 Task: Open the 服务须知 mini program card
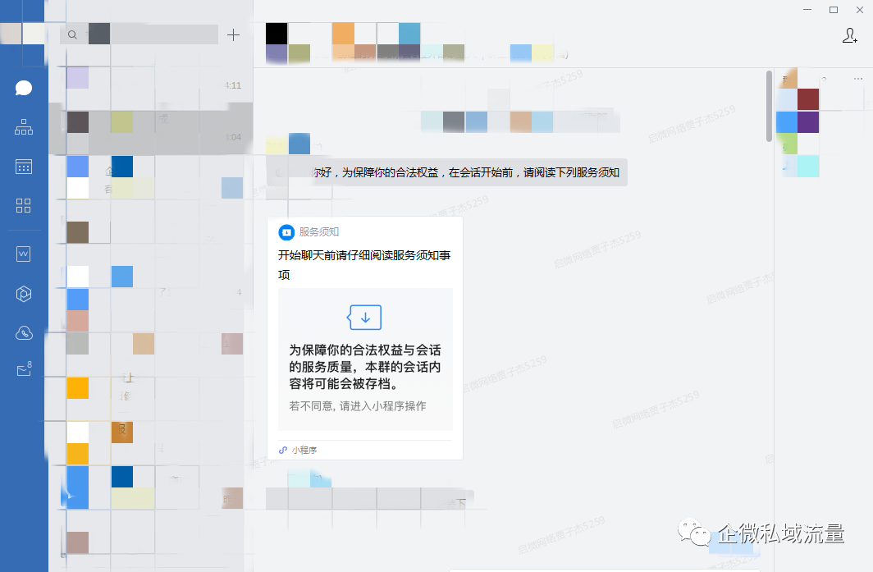coord(365,338)
